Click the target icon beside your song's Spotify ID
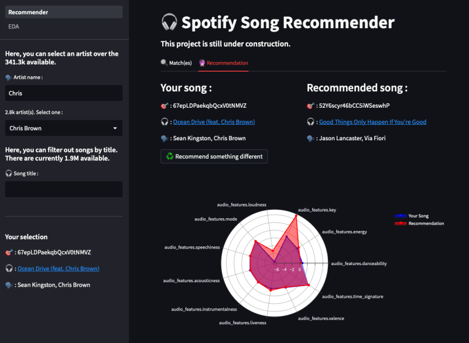 [163, 105]
